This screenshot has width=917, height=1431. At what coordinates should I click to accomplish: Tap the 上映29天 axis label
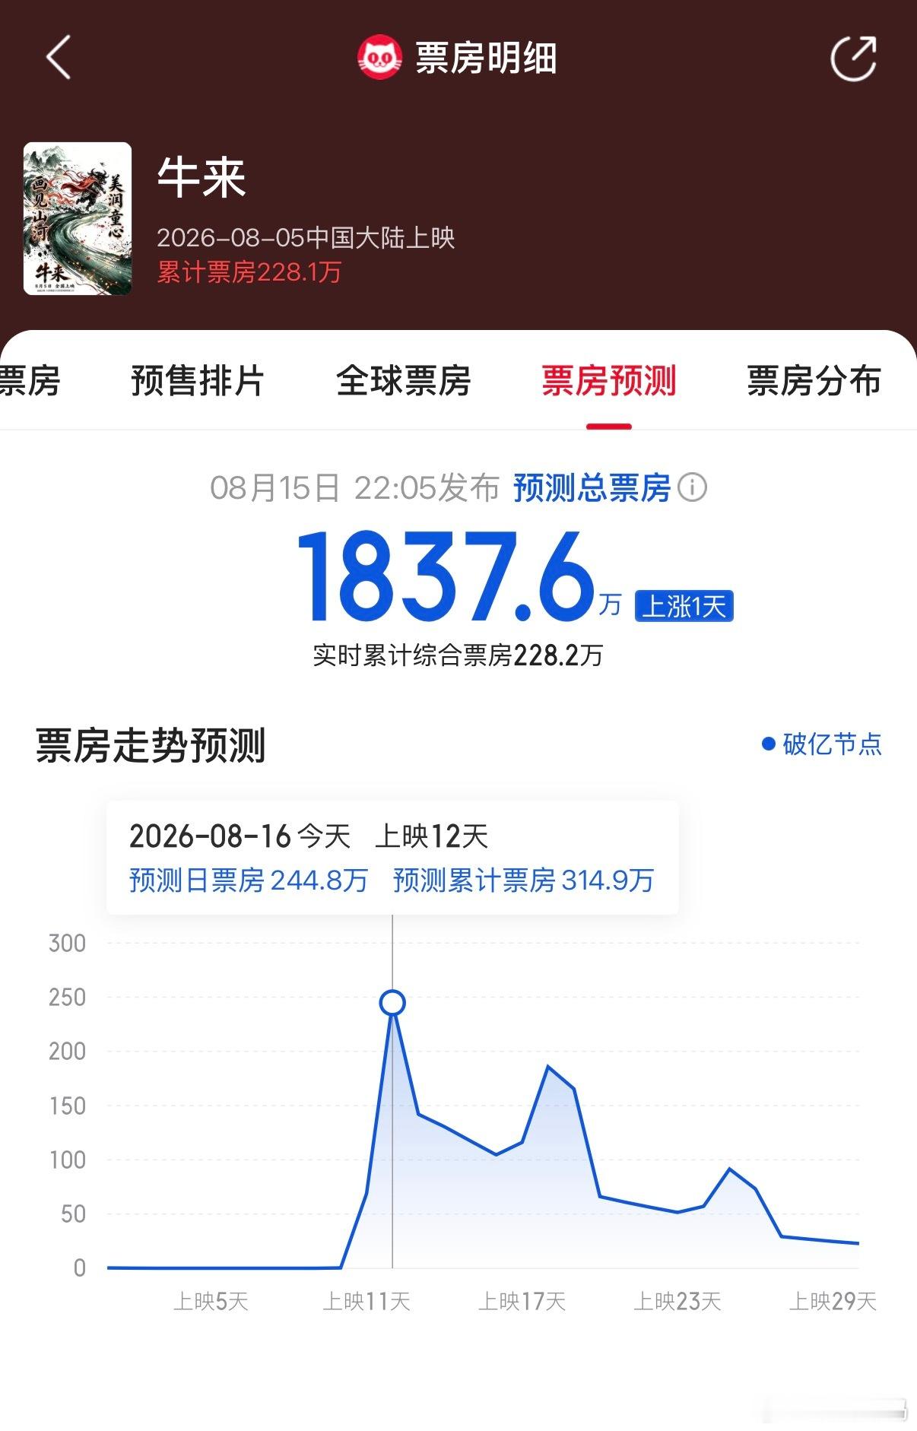pos(833,1302)
